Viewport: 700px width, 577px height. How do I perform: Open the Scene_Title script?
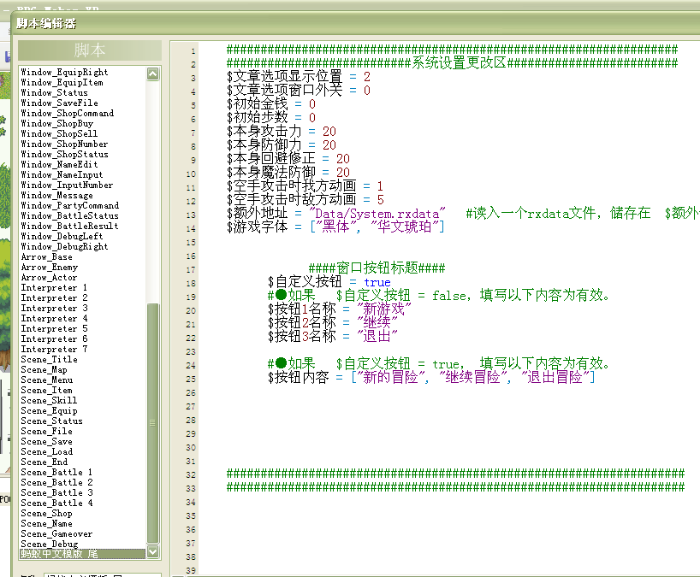[49, 359]
